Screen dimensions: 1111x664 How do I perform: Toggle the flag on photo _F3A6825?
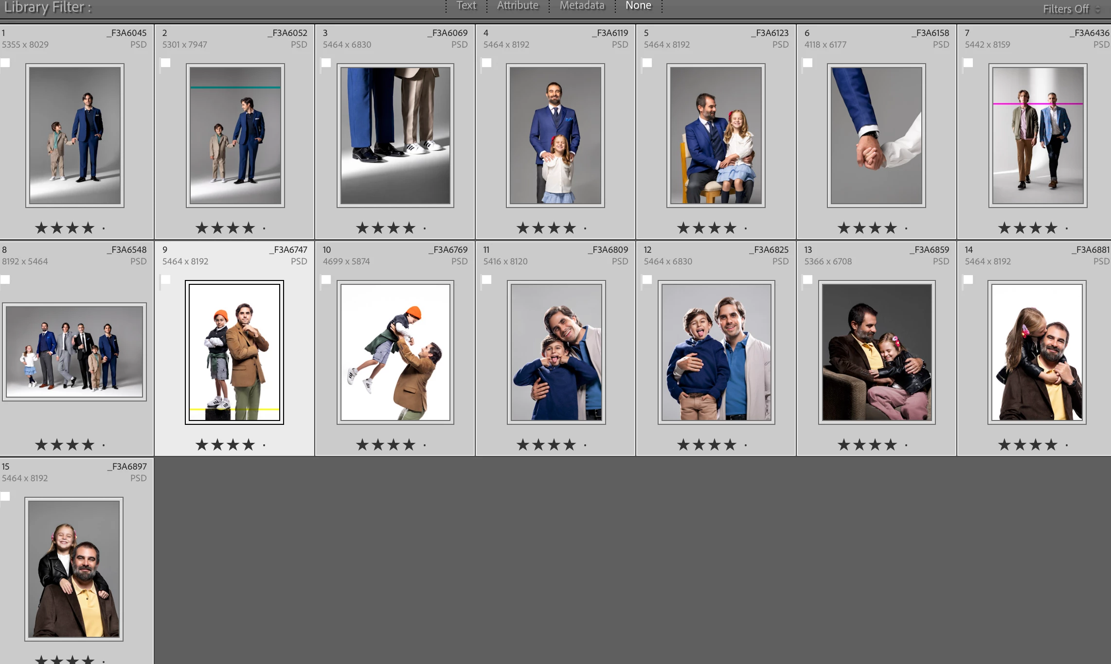coord(647,280)
